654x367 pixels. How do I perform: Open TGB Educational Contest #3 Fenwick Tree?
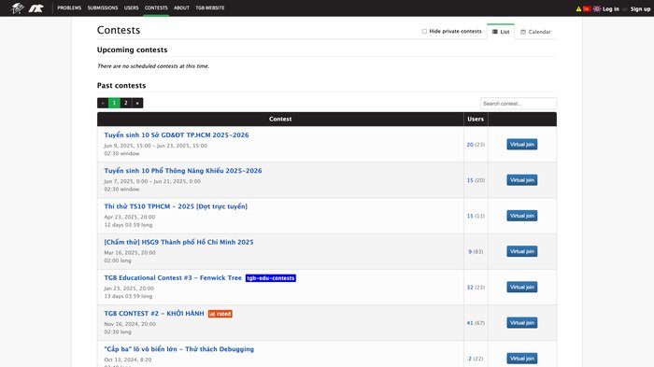point(173,277)
